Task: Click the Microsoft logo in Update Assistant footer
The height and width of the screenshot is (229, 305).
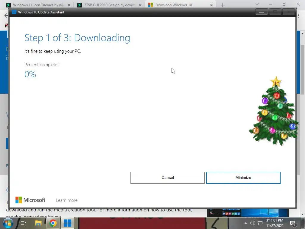Action: tap(30, 200)
